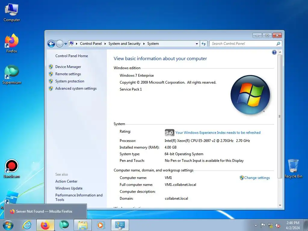Screen dimensions: 308x231
Task: Click the muted volume tray icon
Action: (278, 226)
